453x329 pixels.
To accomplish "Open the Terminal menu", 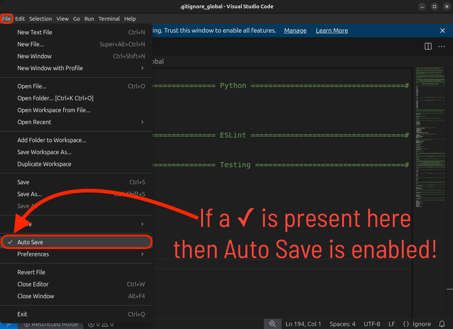I will pyautogui.click(x=109, y=19).
